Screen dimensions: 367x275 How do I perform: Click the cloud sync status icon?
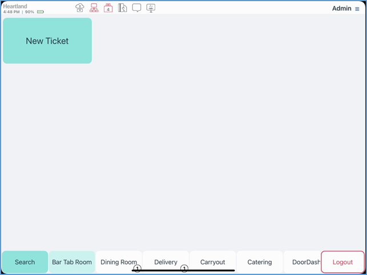80,8
